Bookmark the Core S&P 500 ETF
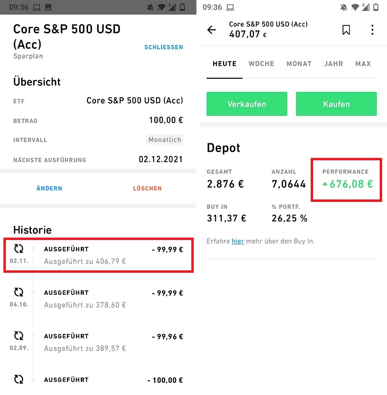 click(346, 30)
